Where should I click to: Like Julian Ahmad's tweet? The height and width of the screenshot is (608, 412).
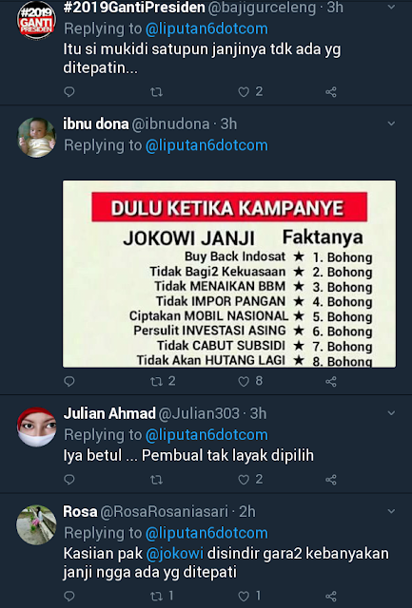click(x=244, y=480)
